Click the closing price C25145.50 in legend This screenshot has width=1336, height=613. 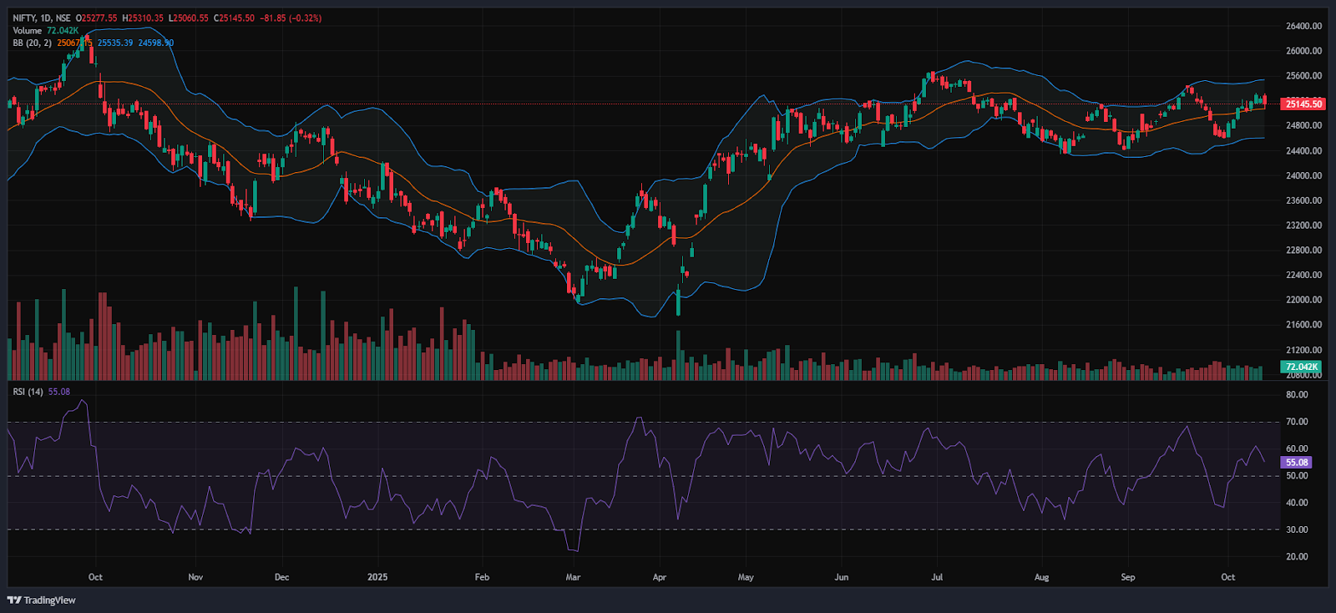pyautogui.click(x=234, y=18)
